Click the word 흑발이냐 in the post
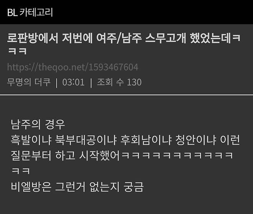 pyautogui.click(x=31, y=140)
